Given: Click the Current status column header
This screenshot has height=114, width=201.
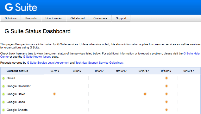Looking at the screenshot, I should 17,71.
